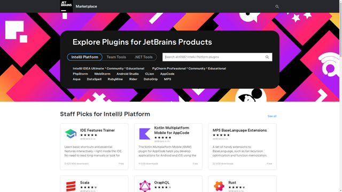Filter plugins by AppCode

[x=167, y=74]
